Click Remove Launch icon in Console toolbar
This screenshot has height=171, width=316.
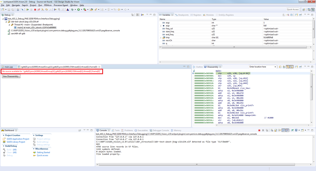(x=263, y=130)
